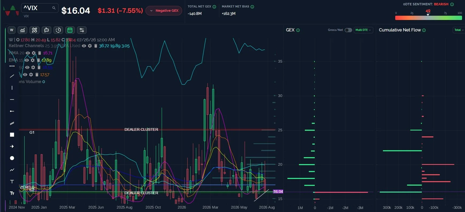The height and width of the screenshot is (212, 465).
Task: Open settings gear for the 17.57 indicator
Action: click(31, 75)
